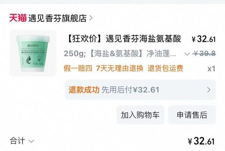Tap the 合计 total label

click(17, 141)
